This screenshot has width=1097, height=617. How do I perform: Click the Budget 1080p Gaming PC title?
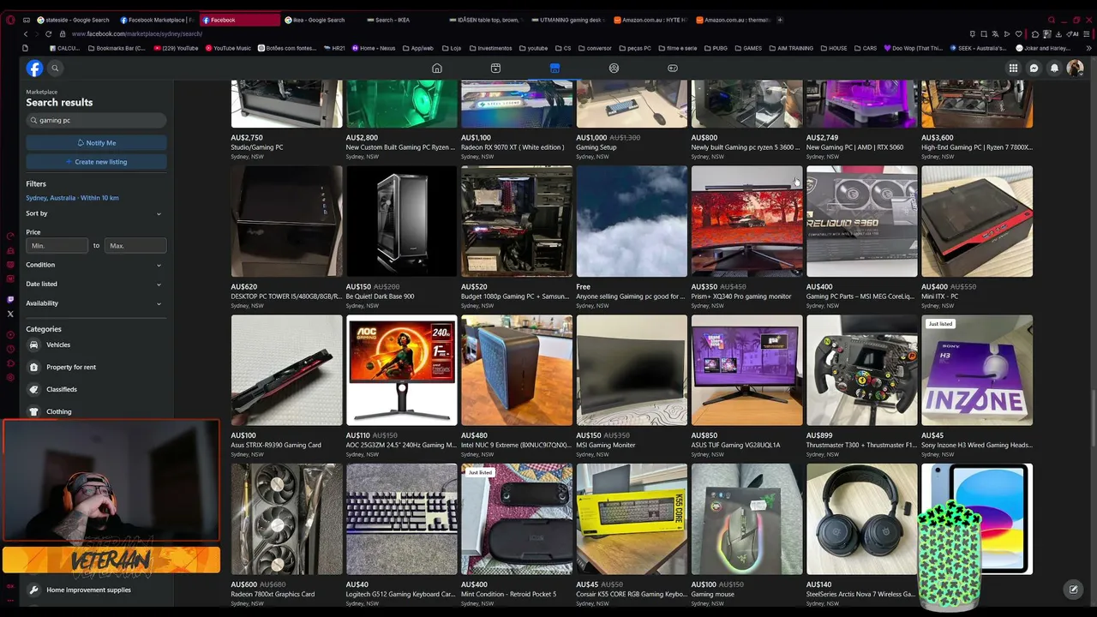pyautogui.click(x=515, y=297)
